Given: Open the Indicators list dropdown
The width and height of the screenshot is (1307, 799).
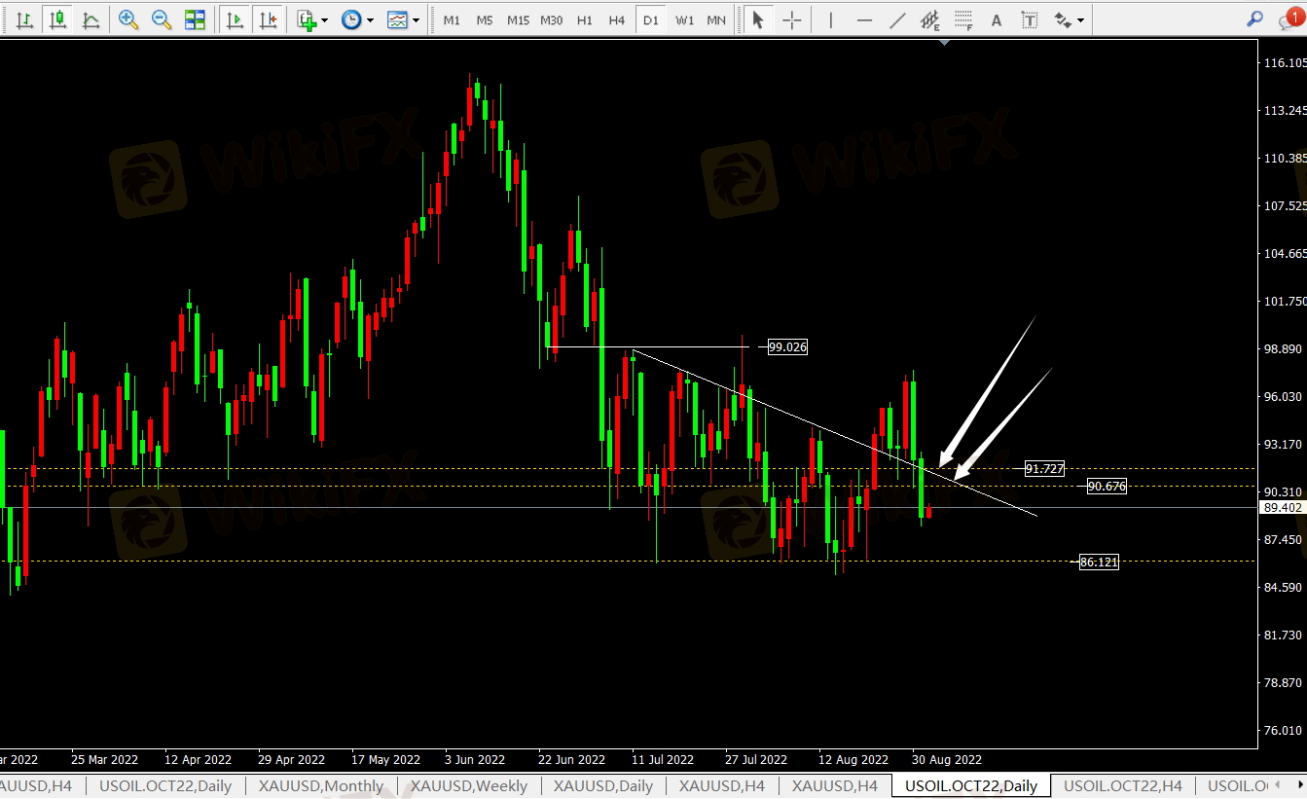Looking at the screenshot, I should pos(312,19).
